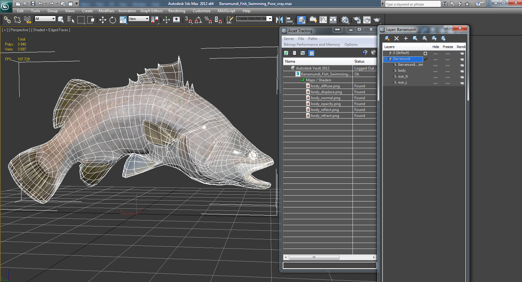Open Bitmap Performance and Memory menu
Image resolution: width=522 pixels, height=282 pixels.
312,45
